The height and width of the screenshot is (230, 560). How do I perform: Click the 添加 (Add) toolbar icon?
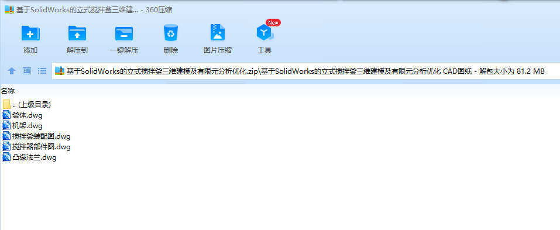point(30,33)
